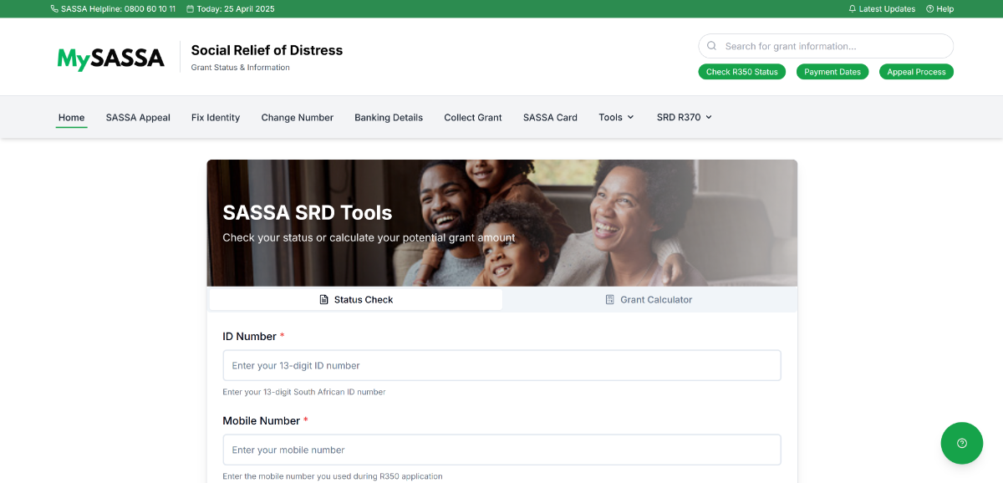Open the floating green help button
This screenshot has height=483, width=1003.
click(x=962, y=443)
